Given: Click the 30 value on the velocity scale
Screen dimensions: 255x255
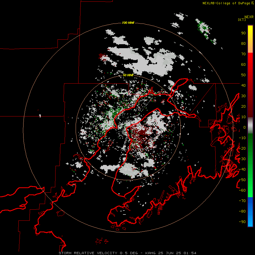Looking at the screenshot, I should click(243, 96).
